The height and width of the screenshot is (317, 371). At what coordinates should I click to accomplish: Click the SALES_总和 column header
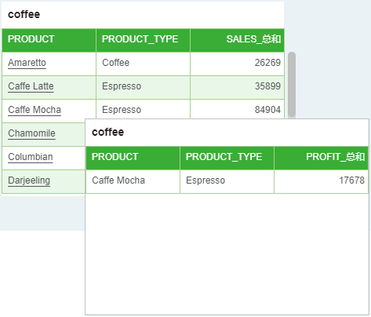pos(238,40)
